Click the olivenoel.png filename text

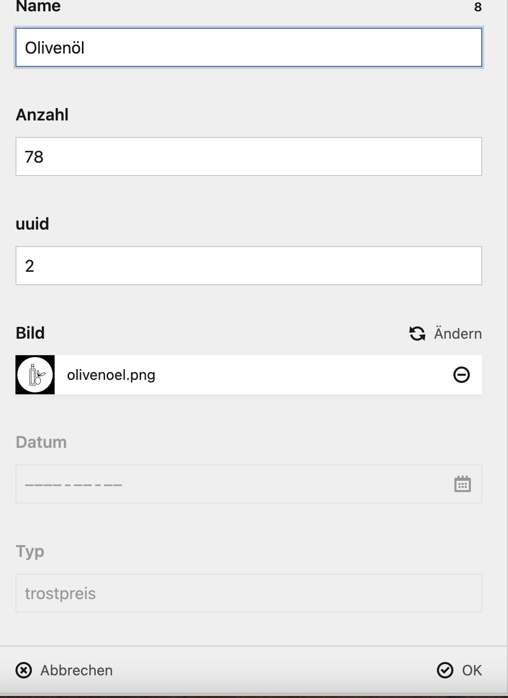coord(111,375)
